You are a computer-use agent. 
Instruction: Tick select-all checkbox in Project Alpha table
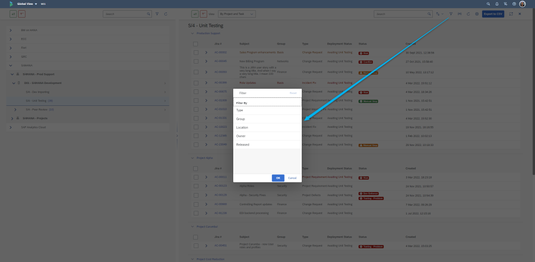tap(195, 168)
